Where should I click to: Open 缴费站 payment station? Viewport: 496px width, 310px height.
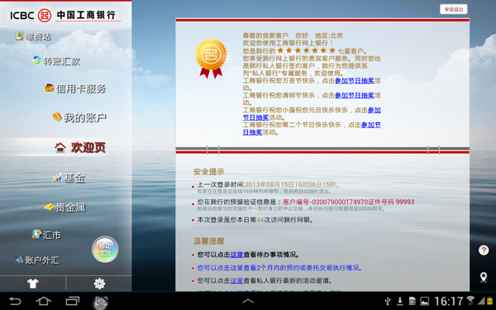(33, 36)
